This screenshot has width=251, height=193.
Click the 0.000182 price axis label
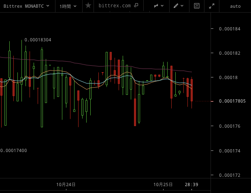point(230,53)
